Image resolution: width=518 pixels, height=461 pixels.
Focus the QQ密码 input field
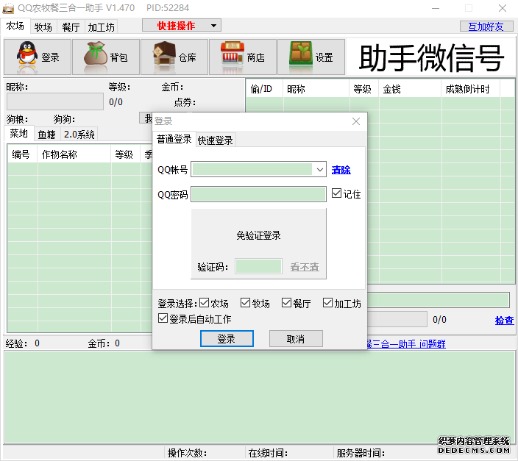pos(258,194)
